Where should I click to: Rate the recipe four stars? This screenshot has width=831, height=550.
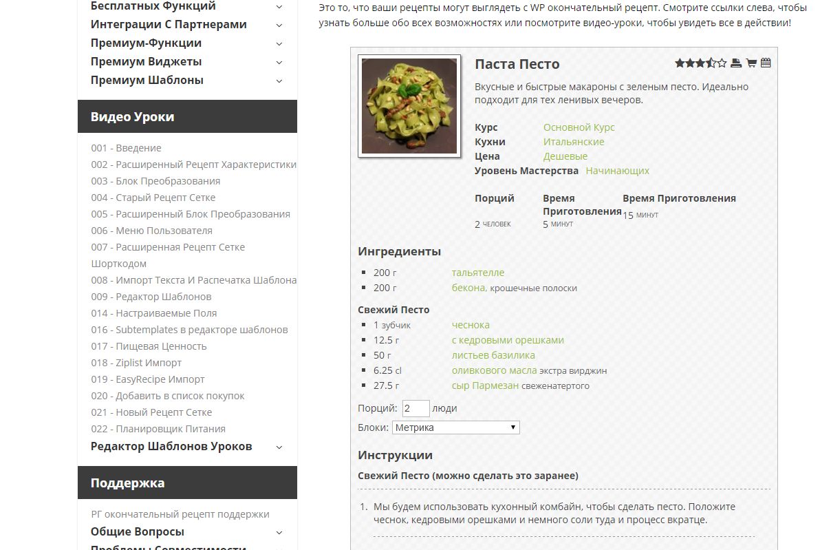(711, 63)
